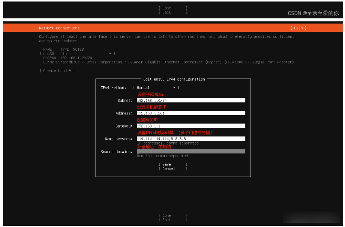Click the Subnet input field
The image size is (345, 227).
pyautogui.click(x=190, y=101)
